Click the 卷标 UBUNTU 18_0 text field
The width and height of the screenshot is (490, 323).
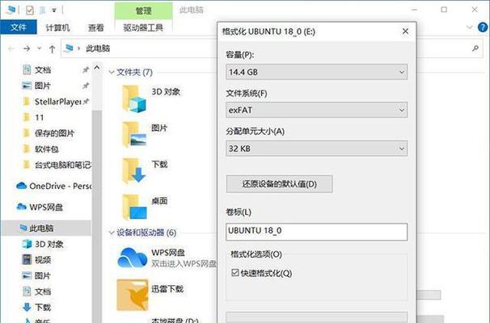tap(317, 232)
